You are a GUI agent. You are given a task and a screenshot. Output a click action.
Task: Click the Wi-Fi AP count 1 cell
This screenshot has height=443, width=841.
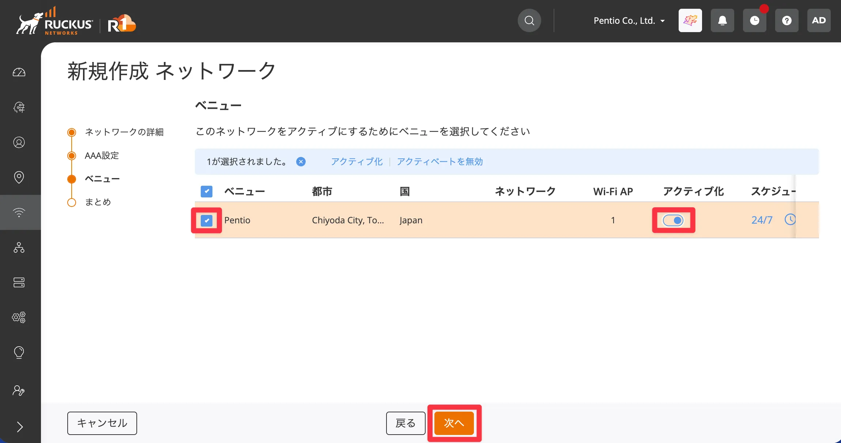click(x=613, y=220)
